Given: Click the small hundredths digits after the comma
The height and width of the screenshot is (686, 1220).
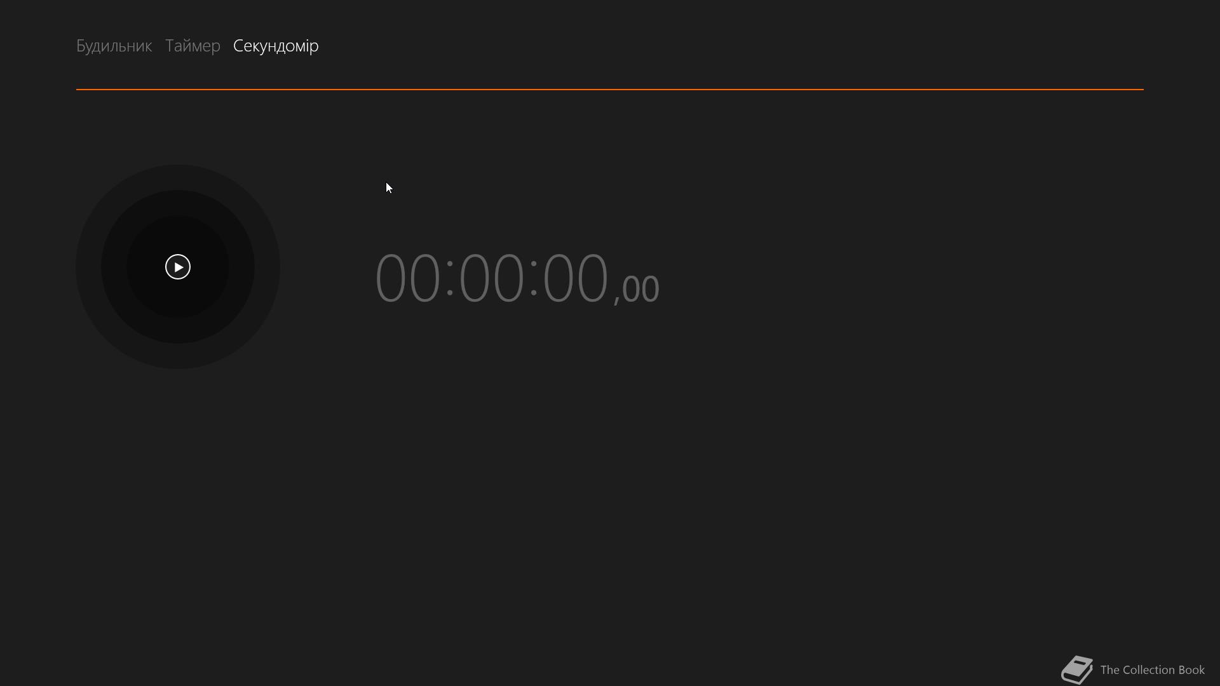Looking at the screenshot, I should point(640,289).
